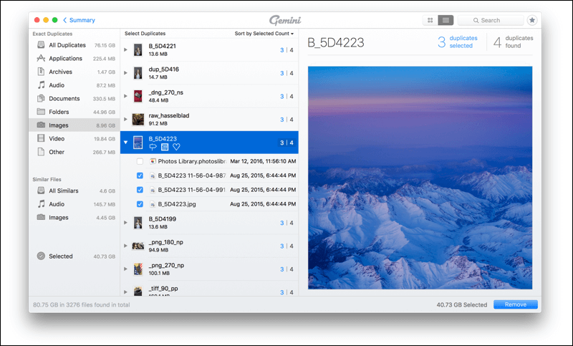Click '40.73 GB Selected' status text
This screenshot has width=573, height=346.
pyautogui.click(x=461, y=304)
